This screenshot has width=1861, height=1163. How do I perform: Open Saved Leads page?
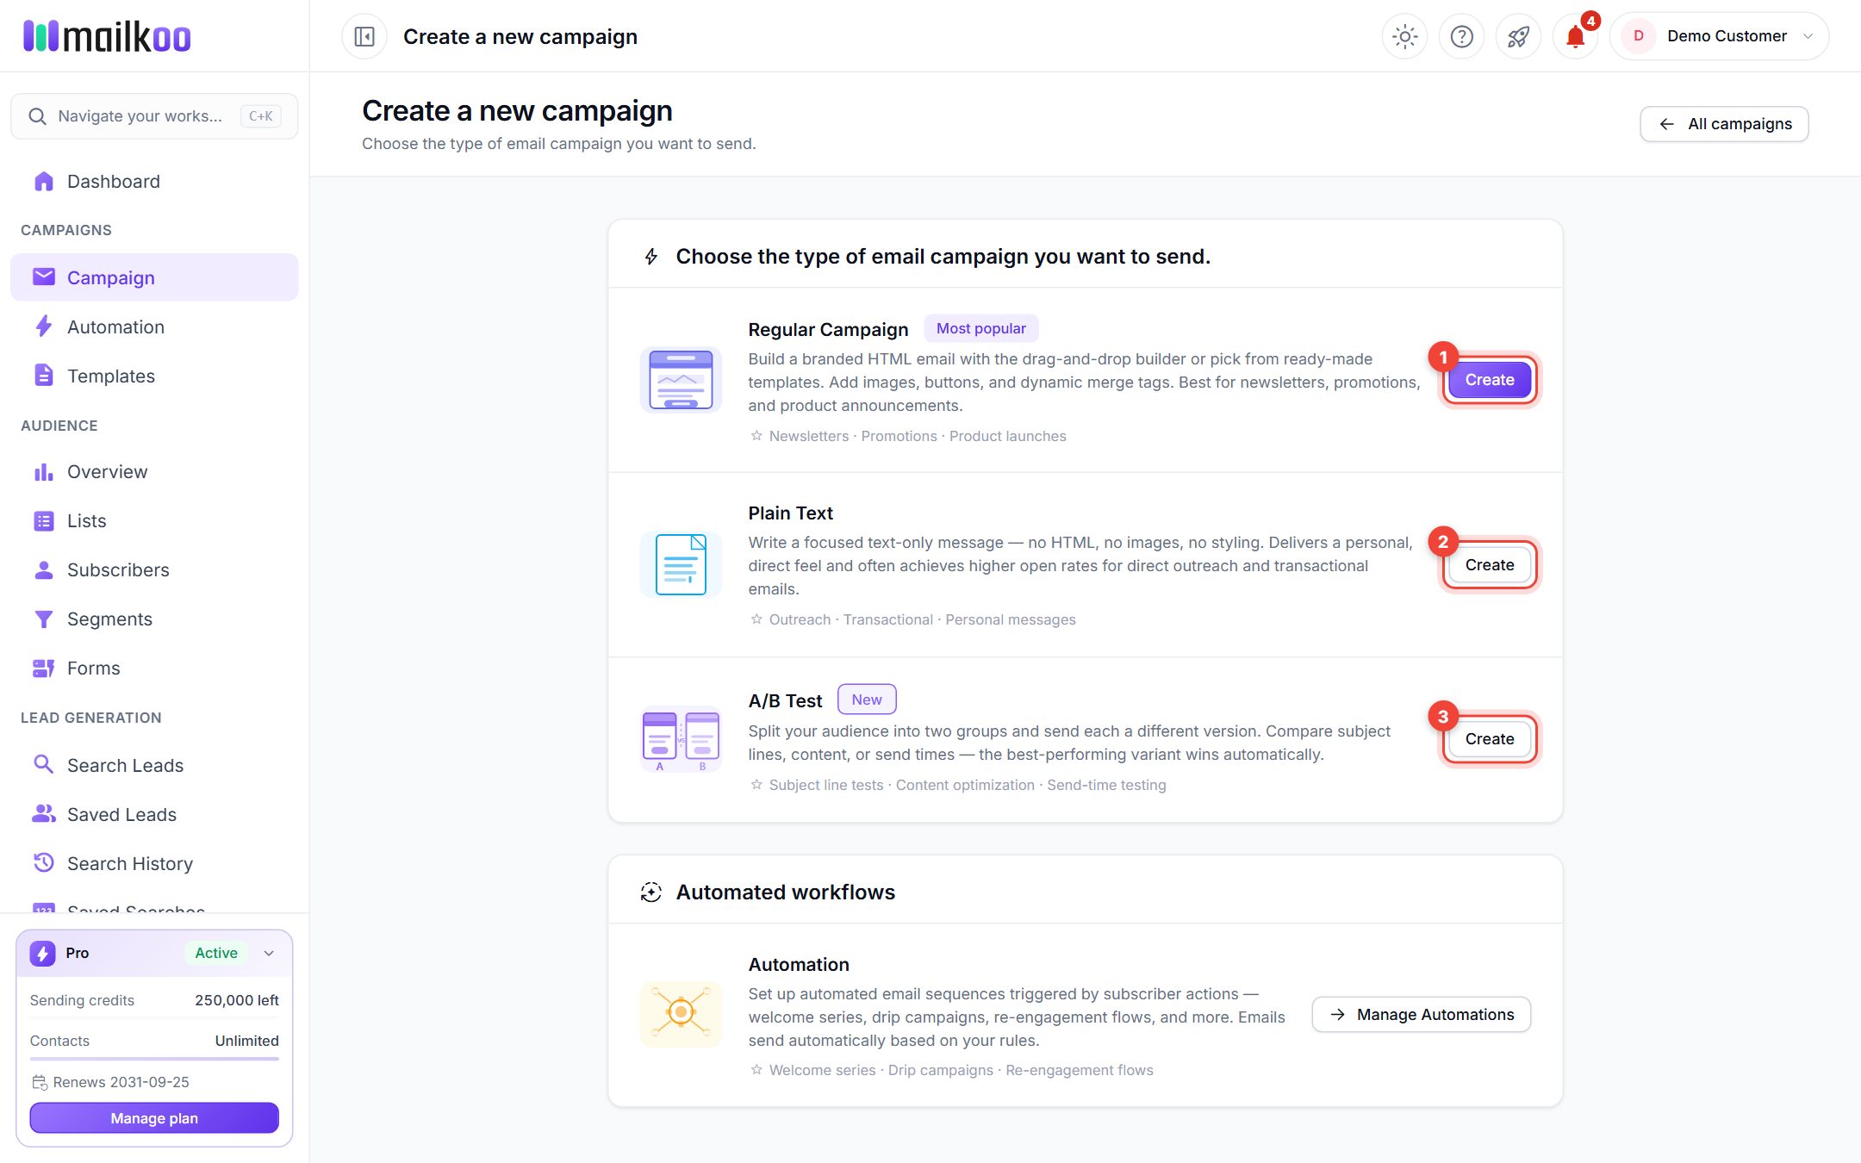pos(154,814)
